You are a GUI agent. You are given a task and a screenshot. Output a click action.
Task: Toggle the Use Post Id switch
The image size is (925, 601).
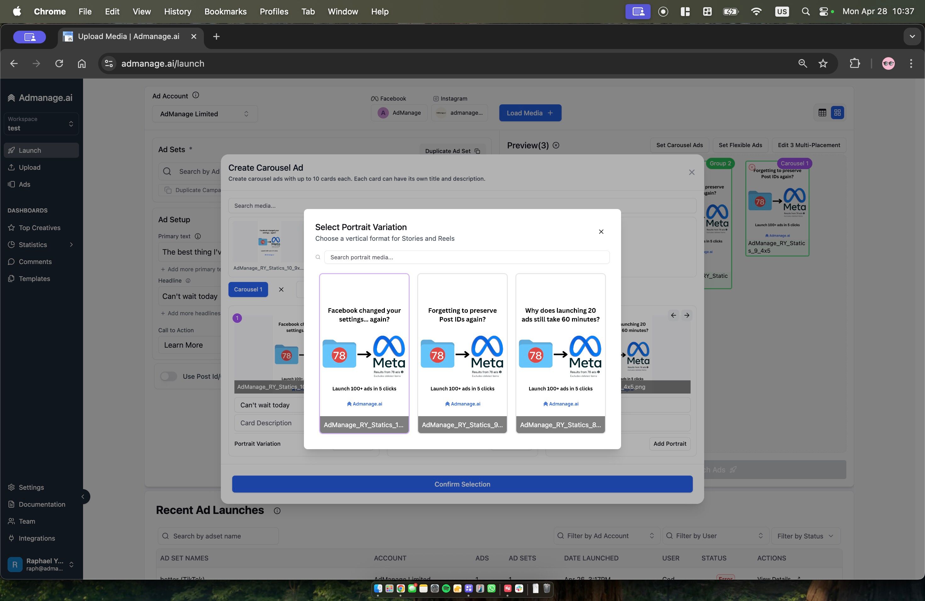coord(169,376)
